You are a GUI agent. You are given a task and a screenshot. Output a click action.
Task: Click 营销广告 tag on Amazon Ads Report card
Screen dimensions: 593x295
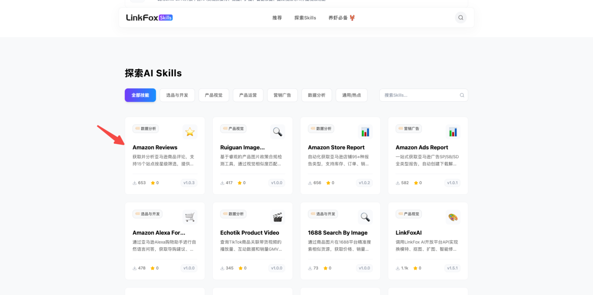(408, 129)
